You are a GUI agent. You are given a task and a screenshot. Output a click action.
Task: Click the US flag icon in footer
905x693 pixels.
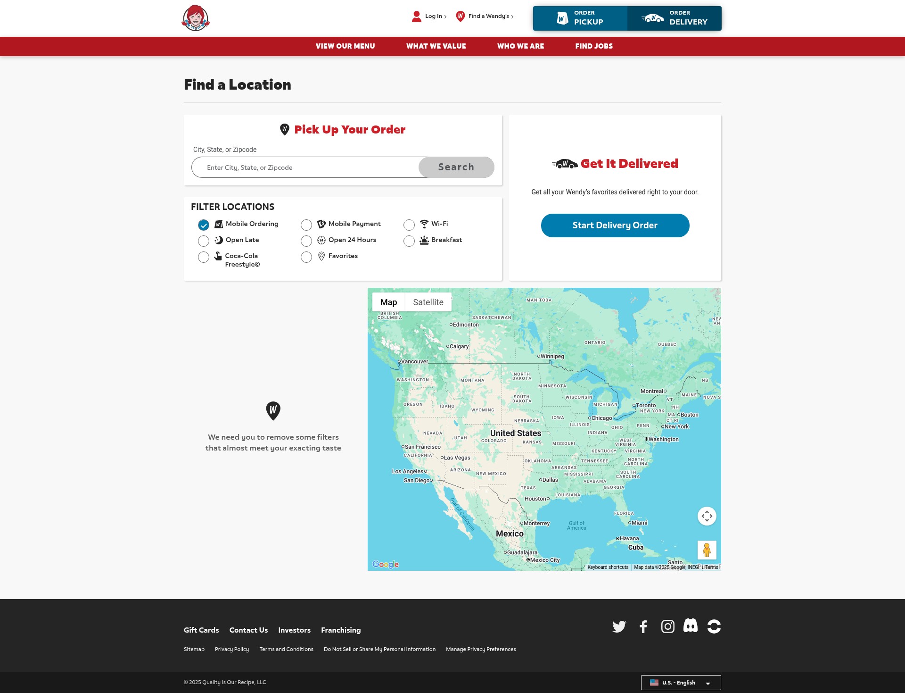point(654,683)
